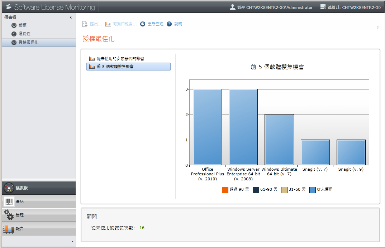Image resolution: width=385 pixels, height=248 pixels.
Task: Click the Windows Ultimate 64-bit bar
Action: pos(279,140)
